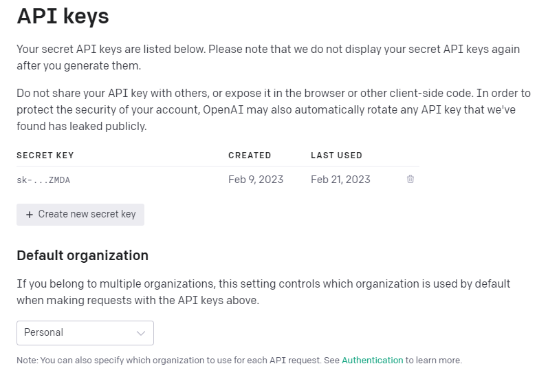This screenshot has width=559, height=386.
Task: Click the 'Note: You can also specify' text
Action: [x=239, y=361]
